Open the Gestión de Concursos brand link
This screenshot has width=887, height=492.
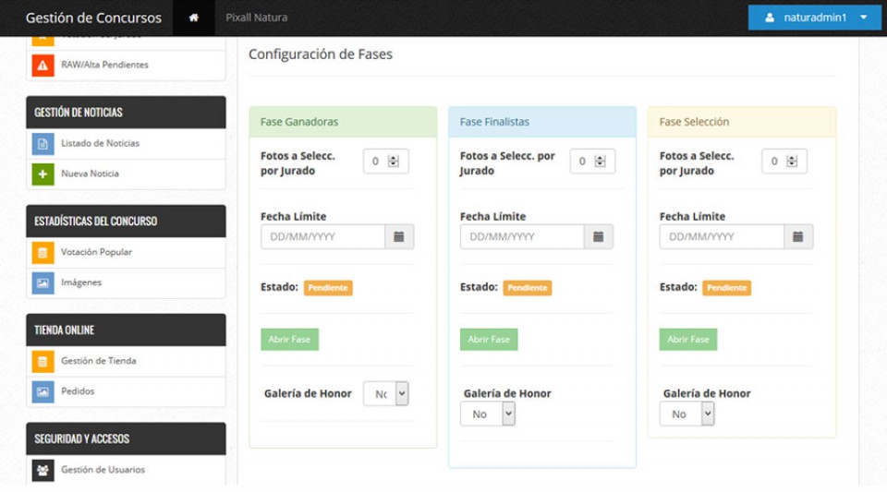(x=93, y=18)
